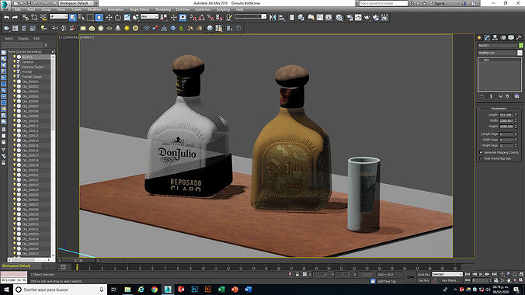525x295 pixels.
Task: Click the object color swatch beside name field
Action: click(x=520, y=45)
